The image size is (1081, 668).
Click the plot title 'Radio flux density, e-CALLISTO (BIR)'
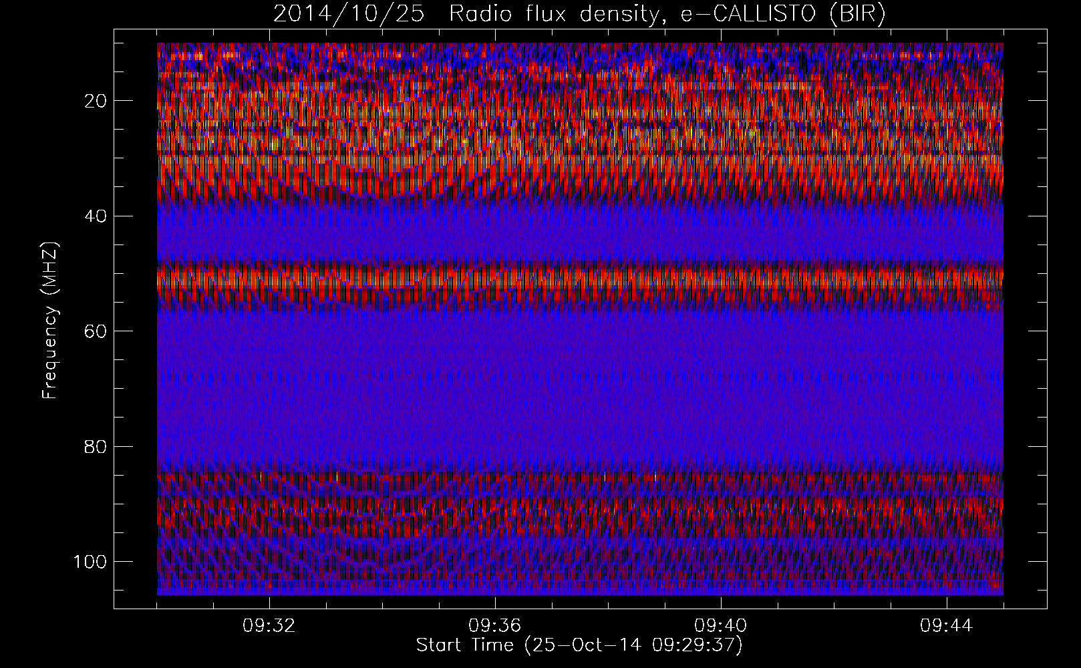click(x=667, y=13)
